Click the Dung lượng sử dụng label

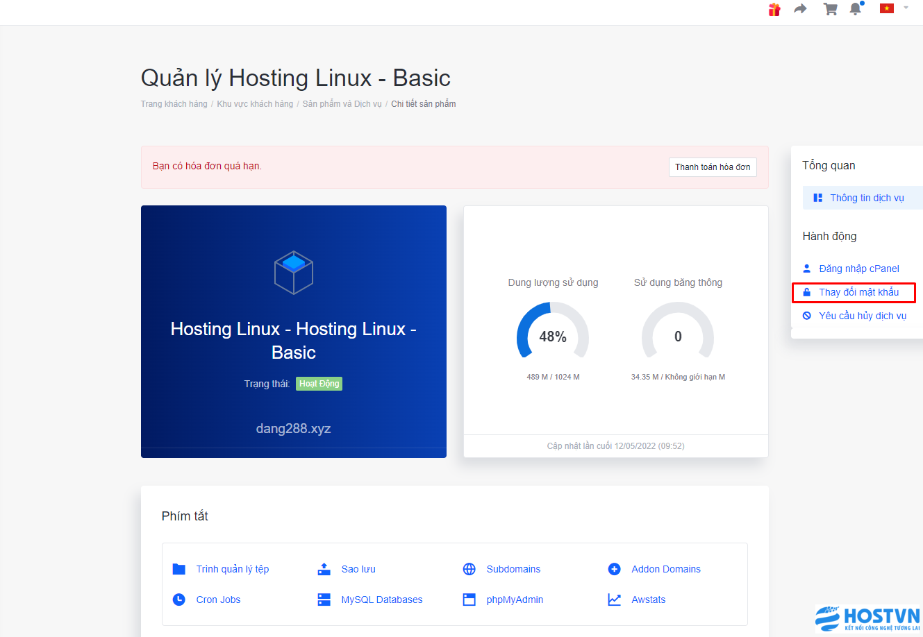(553, 282)
